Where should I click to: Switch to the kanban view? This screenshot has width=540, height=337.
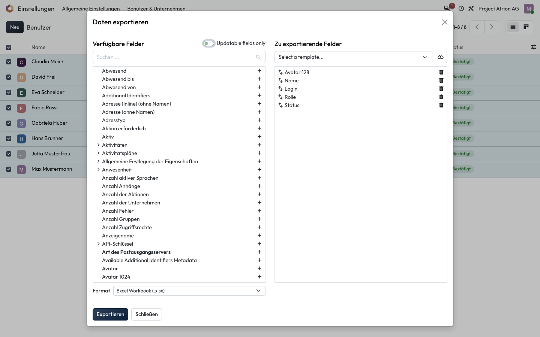point(526,27)
